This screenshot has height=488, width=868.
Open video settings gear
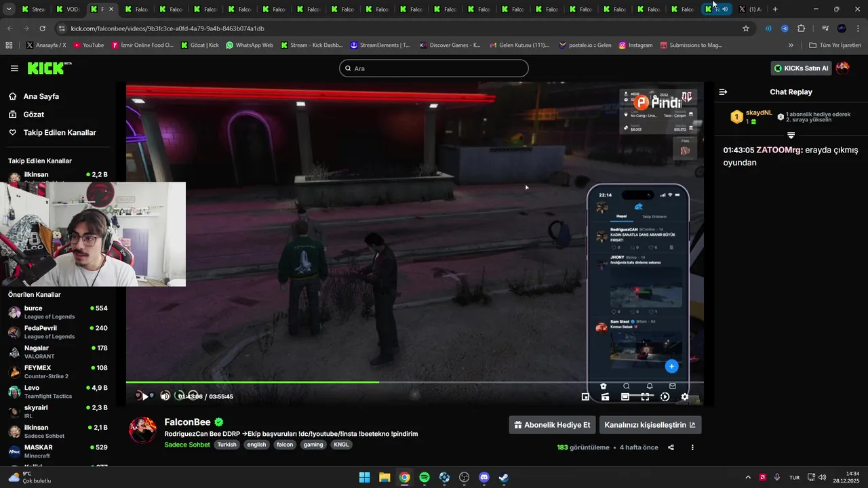(x=685, y=396)
